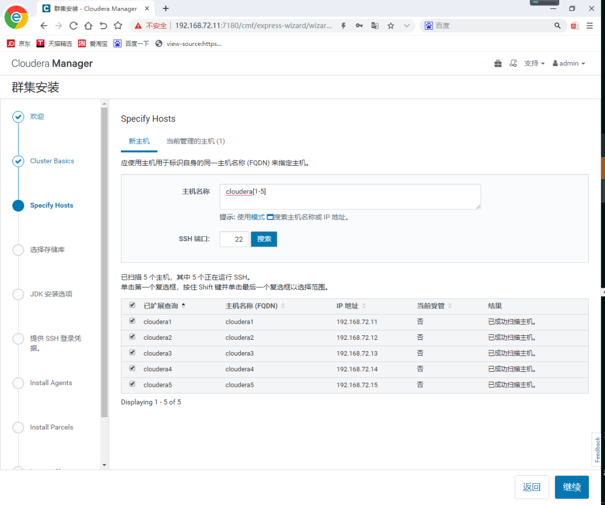Open the 百度一下 bookmark
This screenshot has width=605, height=505.
coord(131,44)
